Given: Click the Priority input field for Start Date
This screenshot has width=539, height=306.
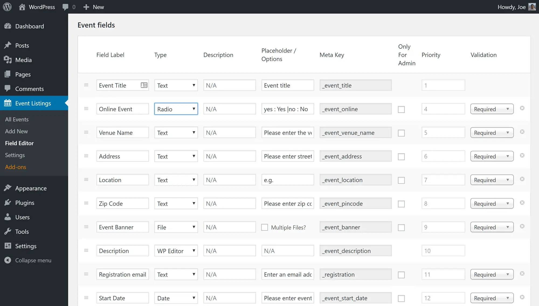Looking at the screenshot, I should tap(443, 298).
